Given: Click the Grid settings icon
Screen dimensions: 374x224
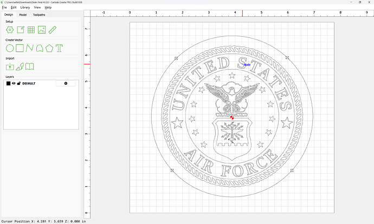Looking at the screenshot, I should tap(32, 30).
